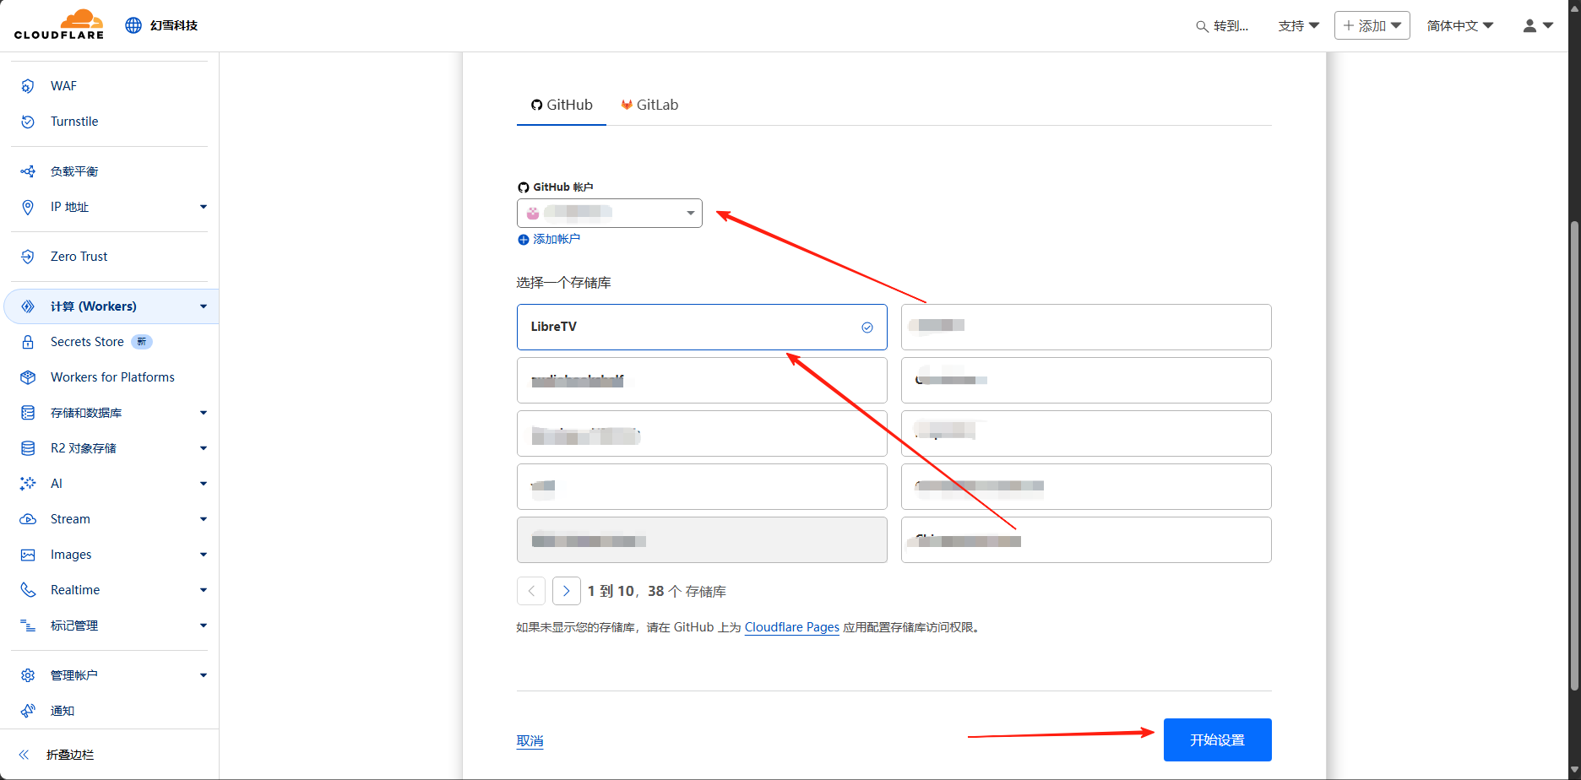
Task: Click the 开始设置 begin setup button
Action: click(x=1218, y=740)
